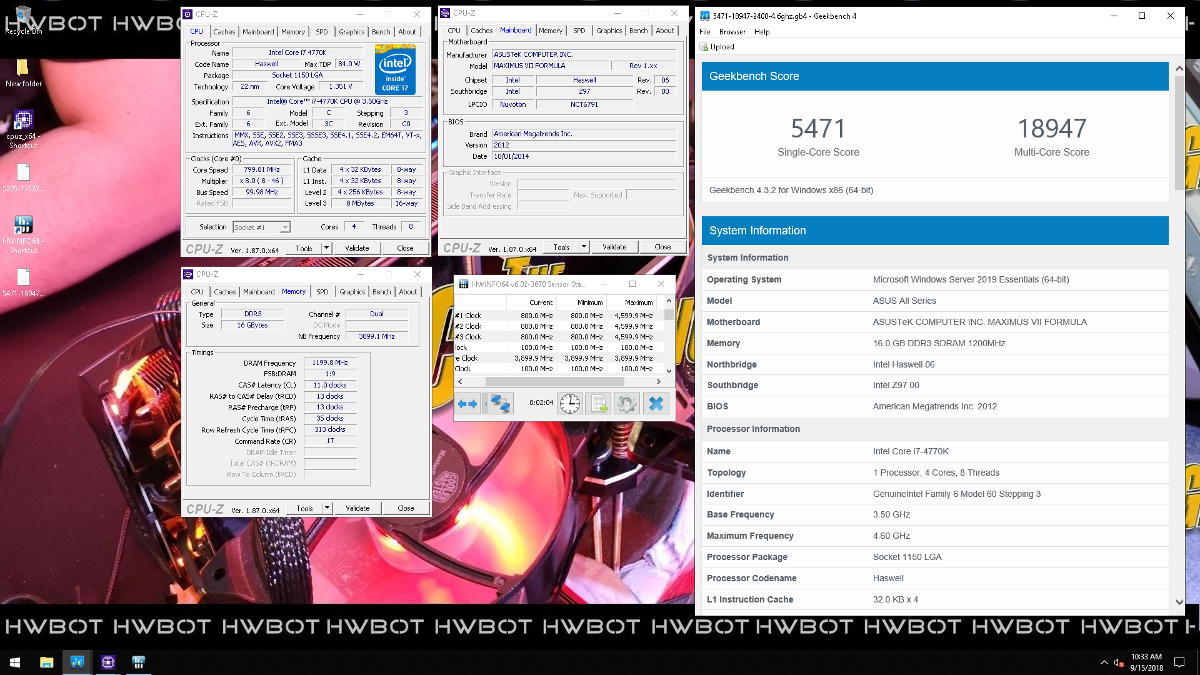Screen dimensions: 1200x675
Task: Launch the cpuz_x64 Shortcut desktop icon
Action: pyautogui.click(x=24, y=129)
